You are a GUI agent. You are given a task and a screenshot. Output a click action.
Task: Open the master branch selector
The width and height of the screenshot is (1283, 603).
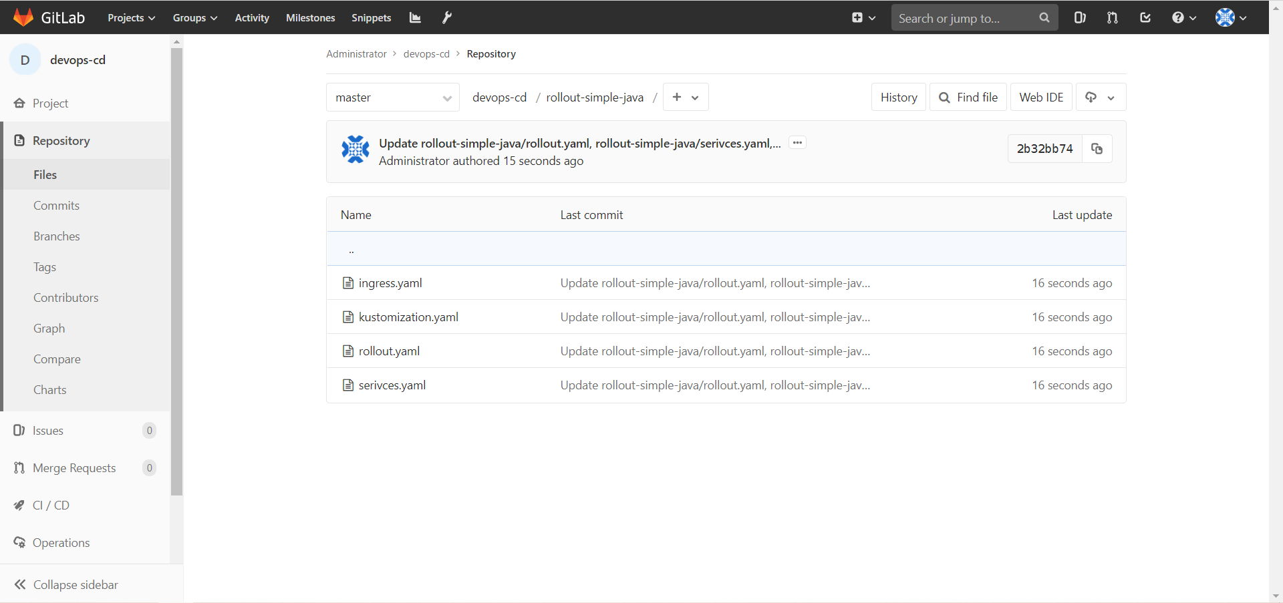[x=393, y=97]
